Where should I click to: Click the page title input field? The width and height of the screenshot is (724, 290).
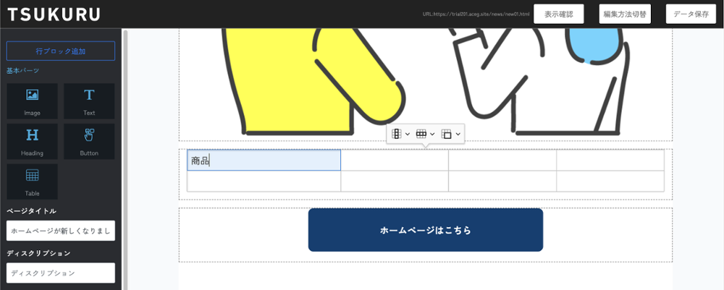tap(61, 231)
